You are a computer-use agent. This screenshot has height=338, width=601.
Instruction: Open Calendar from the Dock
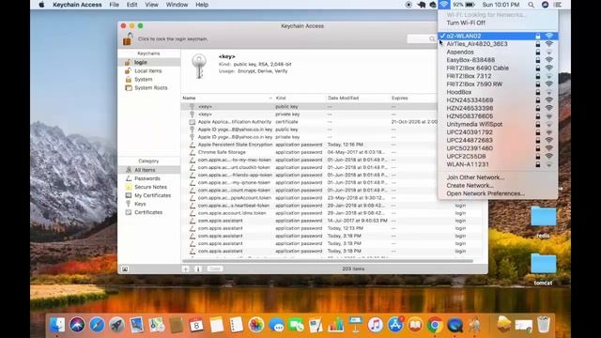(196, 326)
